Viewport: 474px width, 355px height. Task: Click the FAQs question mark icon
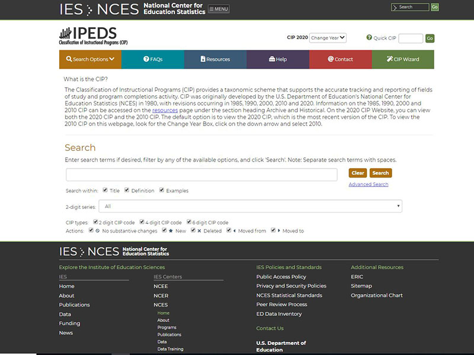[146, 59]
